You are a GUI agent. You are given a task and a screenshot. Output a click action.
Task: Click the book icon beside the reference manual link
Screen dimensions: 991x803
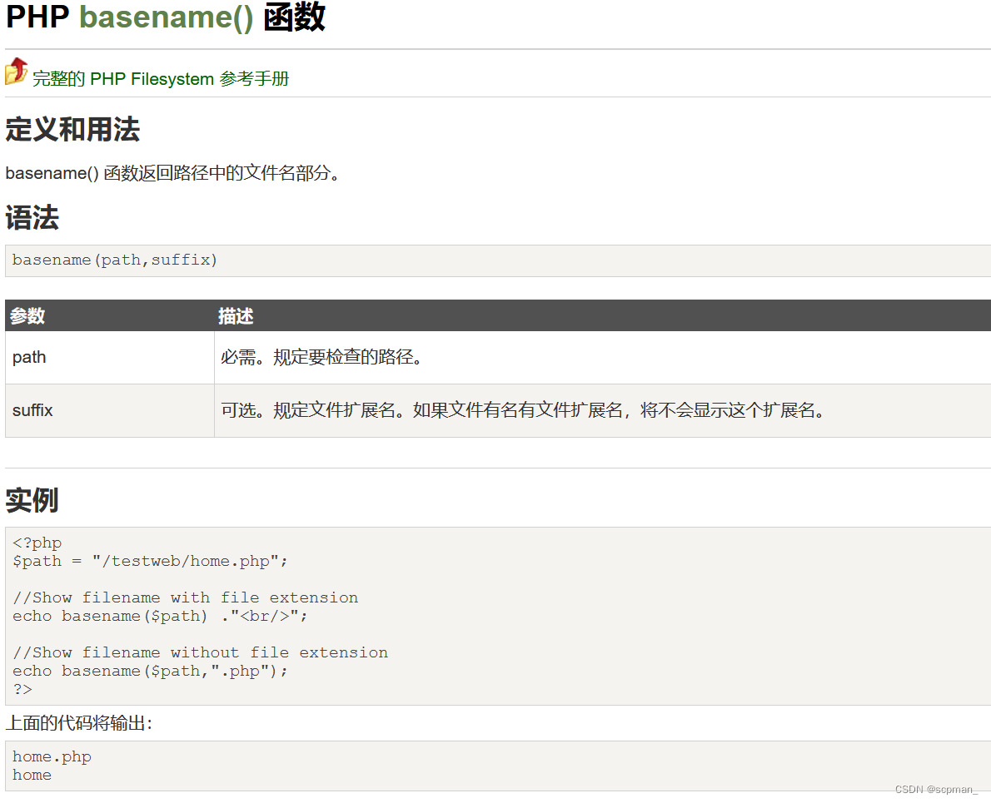[15, 73]
